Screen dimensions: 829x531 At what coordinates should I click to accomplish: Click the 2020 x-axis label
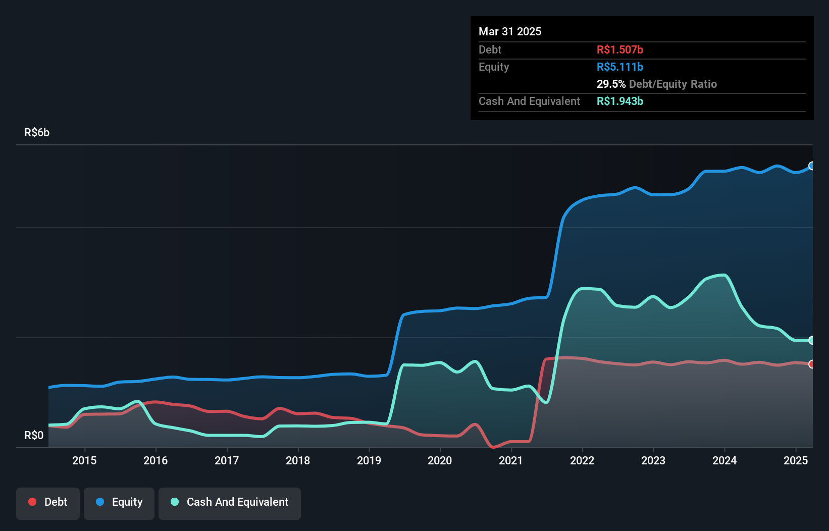440,460
